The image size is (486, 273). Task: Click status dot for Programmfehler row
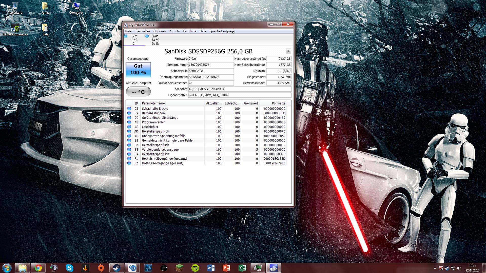click(129, 122)
